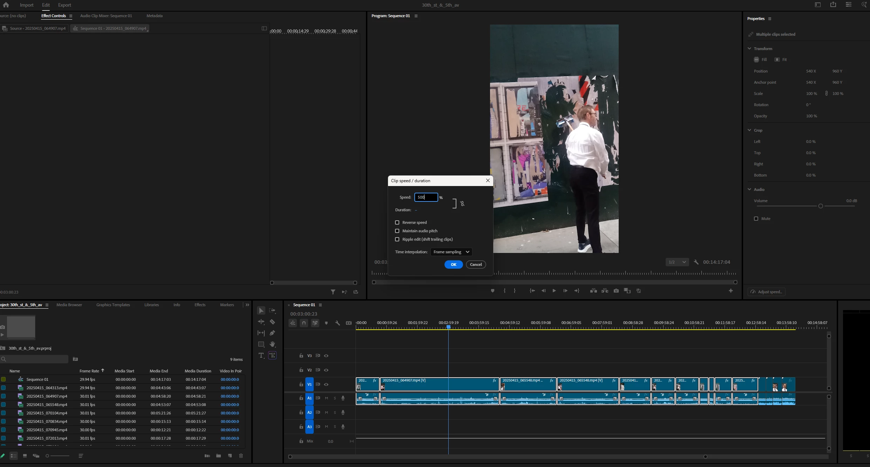The width and height of the screenshot is (870, 467).
Task: Click OK in the Clip speed dialog
Action: [453, 265]
